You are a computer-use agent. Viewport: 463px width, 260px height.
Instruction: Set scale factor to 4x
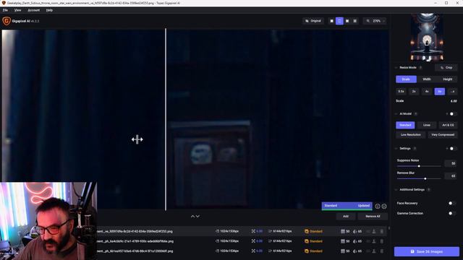pyautogui.click(x=427, y=92)
